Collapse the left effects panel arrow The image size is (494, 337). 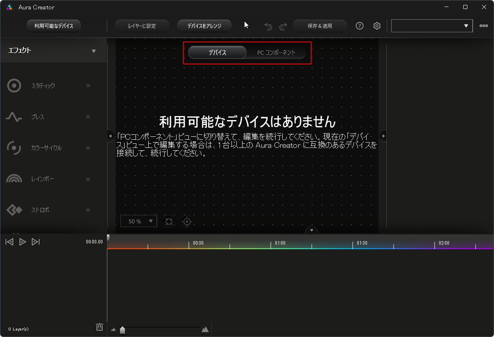110,136
